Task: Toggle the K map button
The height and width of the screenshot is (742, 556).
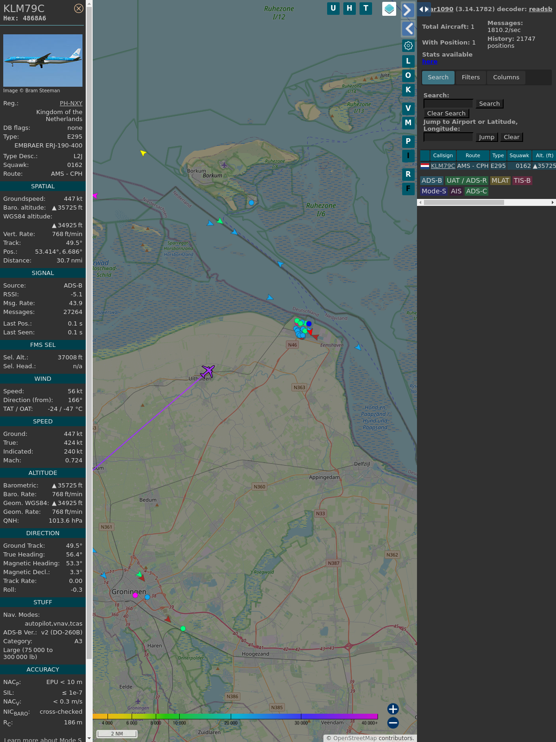Action: pos(408,90)
